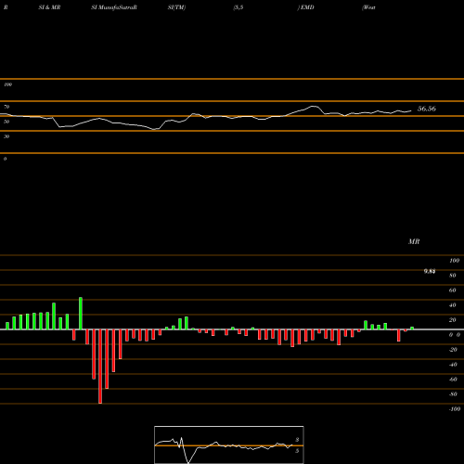Click the MR axis label -80
The height and width of the screenshot is (464, 464).
[x=453, y=394]
